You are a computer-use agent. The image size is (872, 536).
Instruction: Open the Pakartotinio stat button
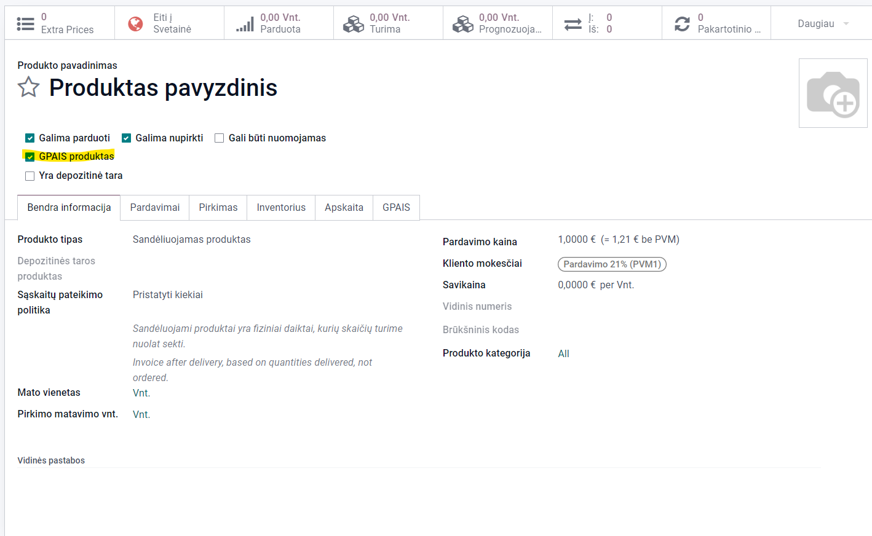716,23
